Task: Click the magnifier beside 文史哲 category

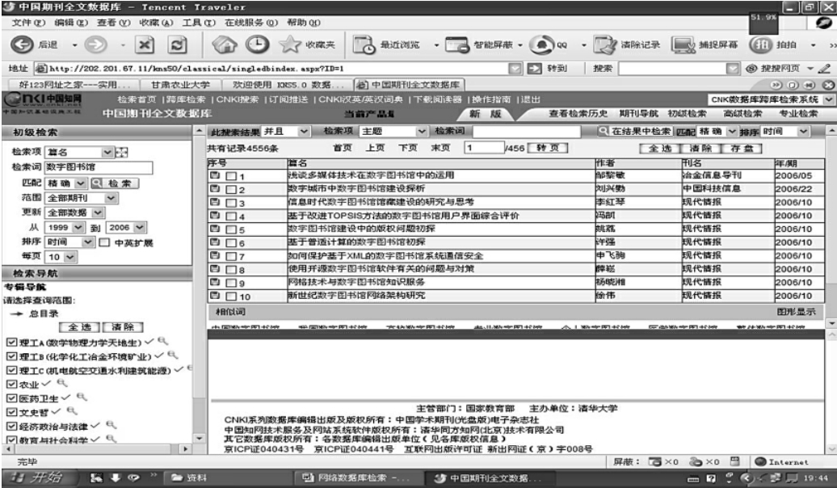Action: [72, 410]
